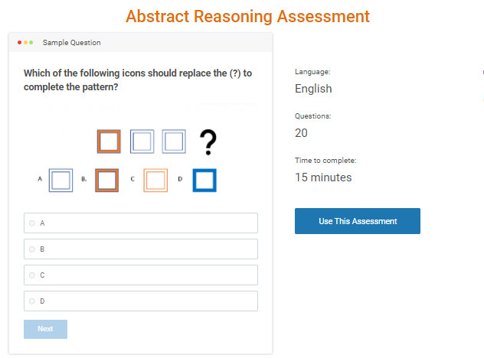Click answer icon D, the thick blue square
Viewport: 484px width, 358px height.
click(204, 180)
